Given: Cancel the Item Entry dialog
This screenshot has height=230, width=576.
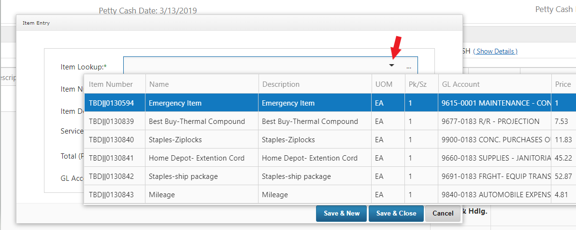Looking at the screenshot, I should click(x=443, y=213).
